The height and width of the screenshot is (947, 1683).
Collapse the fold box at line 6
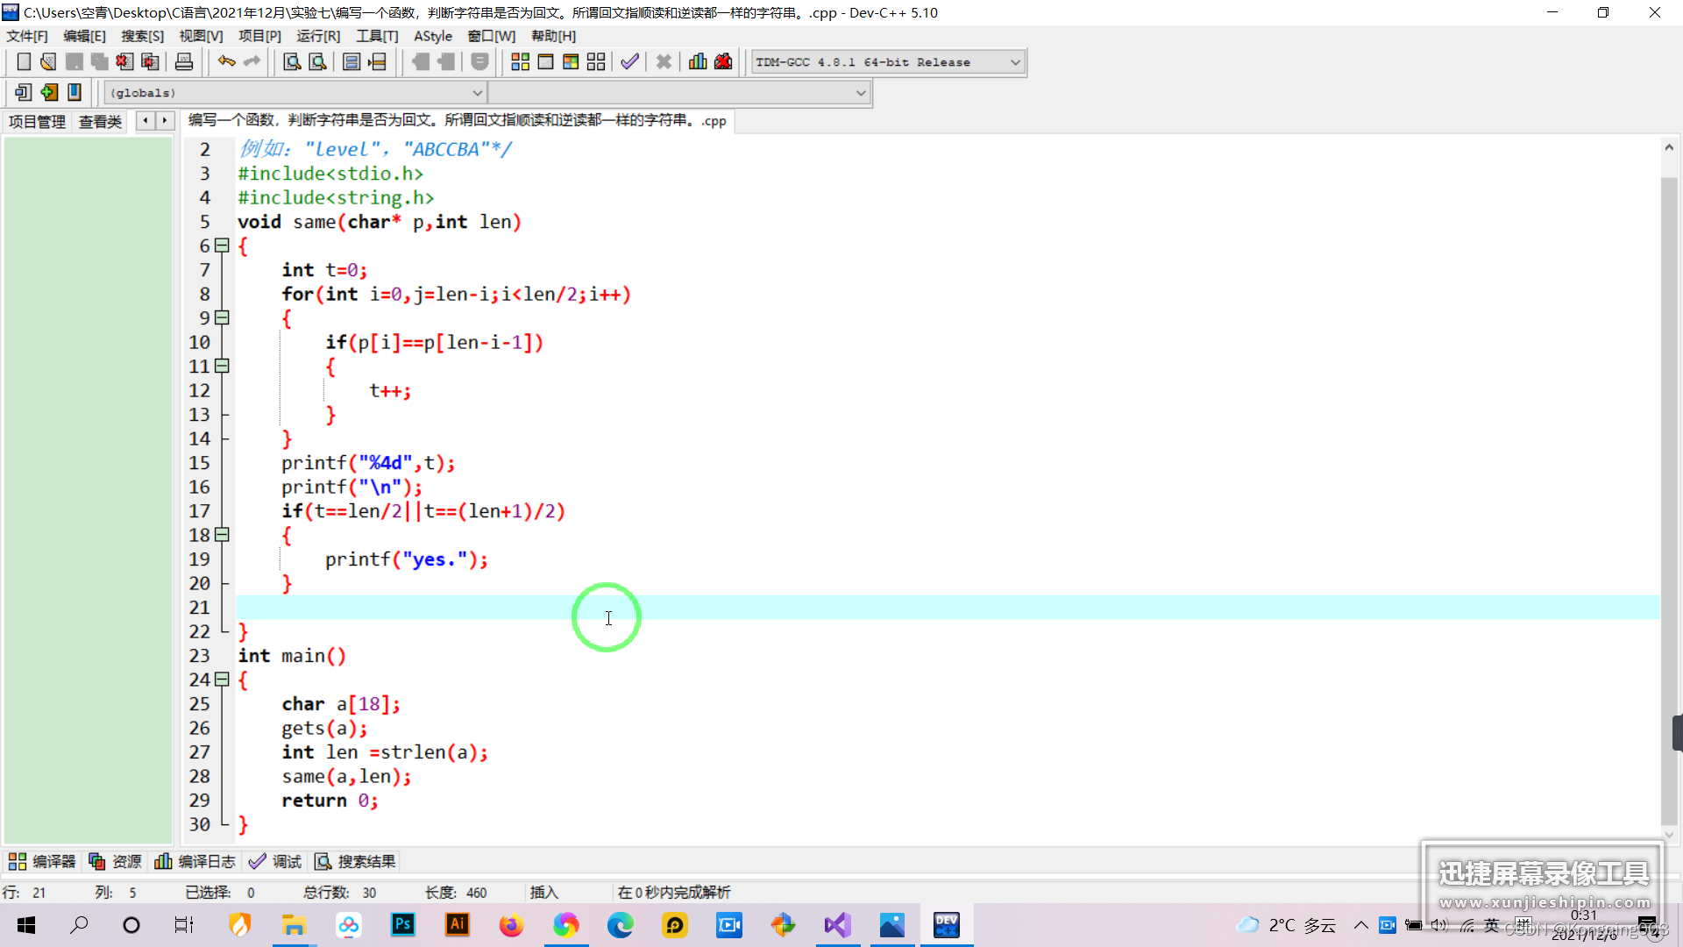point(223,246)
